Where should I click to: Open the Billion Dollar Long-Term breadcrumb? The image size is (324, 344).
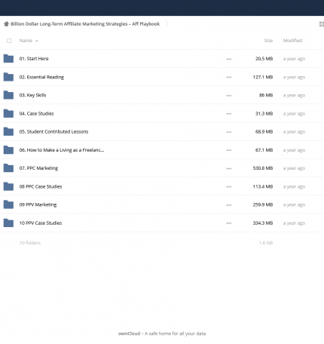click(85, 24)
